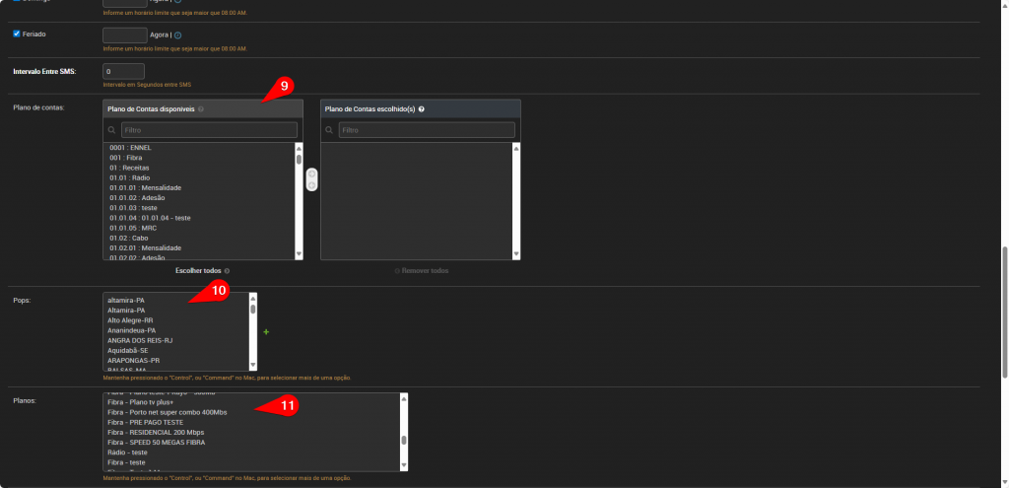Click the green plus icon beside Pops list

(x=266, y=332)
